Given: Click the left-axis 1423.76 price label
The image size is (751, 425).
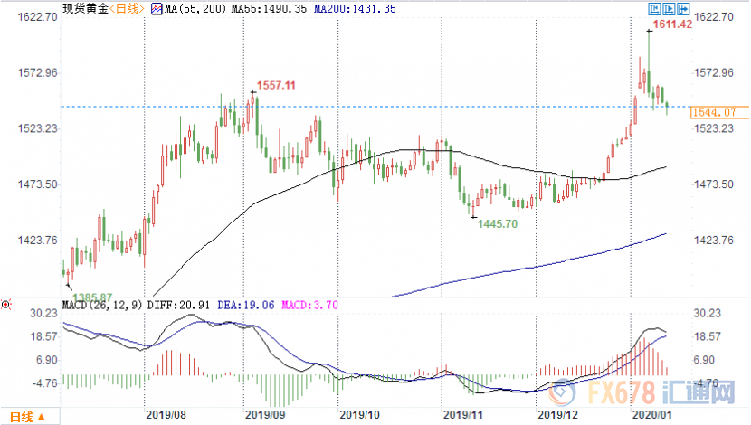Looking at the screenshot, I should pyautogui.click(x=38, y=241).
